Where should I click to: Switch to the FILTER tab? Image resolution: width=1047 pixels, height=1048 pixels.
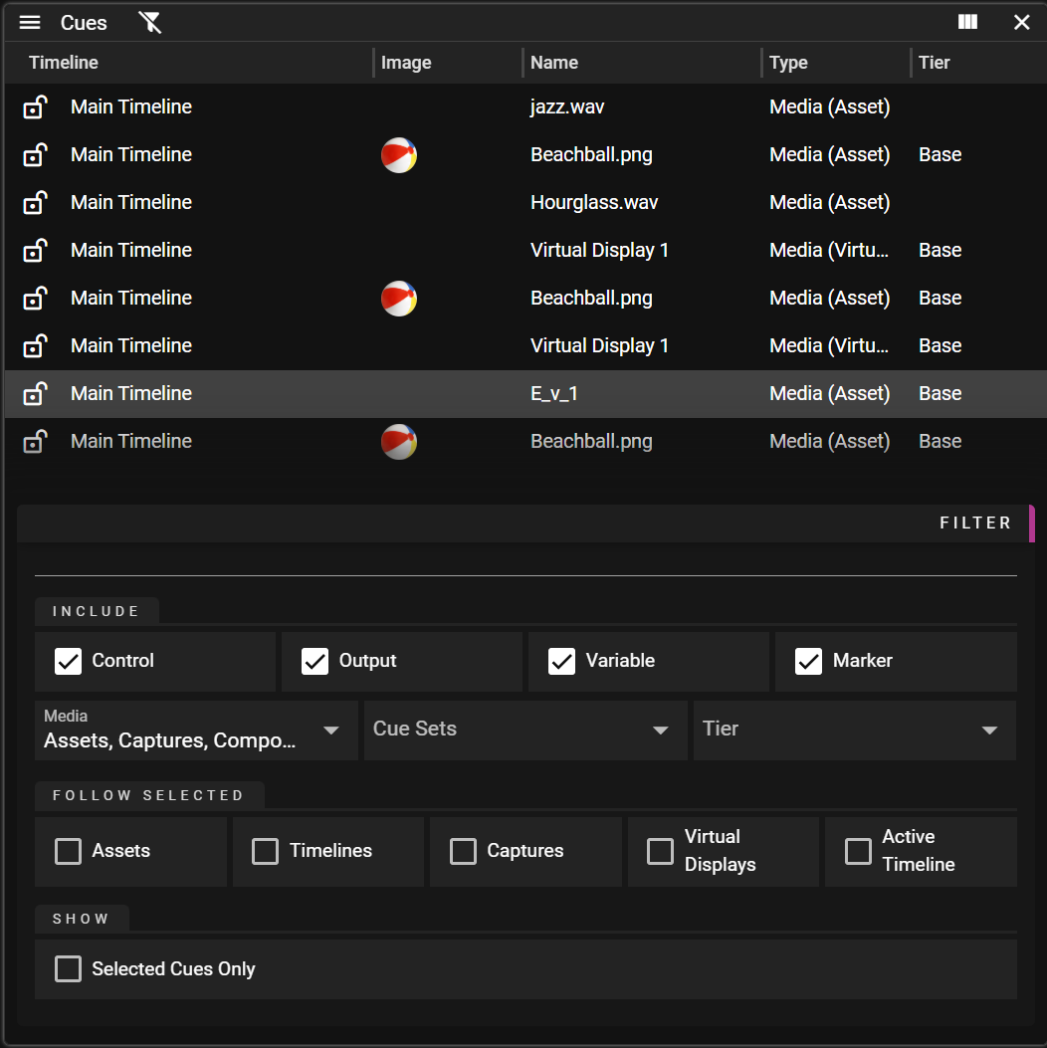975,522
